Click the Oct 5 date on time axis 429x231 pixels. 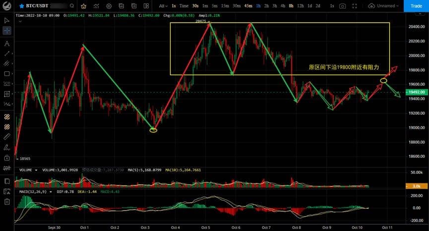(x=205, y=227)
